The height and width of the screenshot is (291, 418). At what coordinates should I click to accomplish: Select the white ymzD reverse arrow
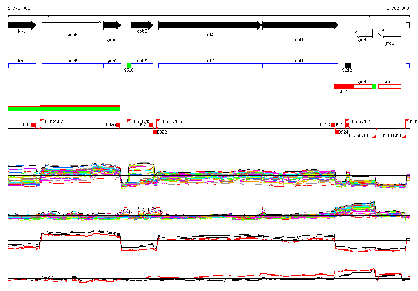click(x=363, y=33)
